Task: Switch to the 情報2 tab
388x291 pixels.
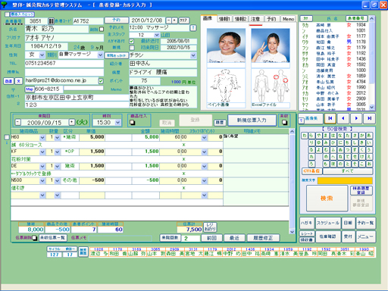Action: [x=240, y=19]
